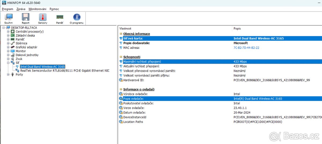Click the Grafický adaptér card icon
The height and width of the screenshot is (144, 322).
coord(13,47)
